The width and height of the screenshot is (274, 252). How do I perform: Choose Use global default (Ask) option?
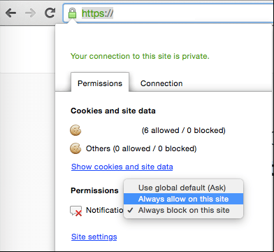pyautogui.click(x=183, y=188)
